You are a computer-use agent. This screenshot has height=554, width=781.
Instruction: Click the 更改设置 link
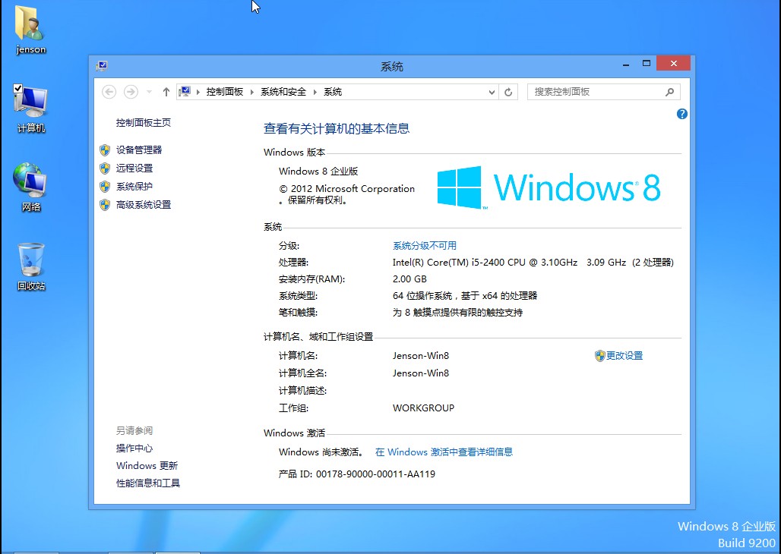(x=624, y=356)
